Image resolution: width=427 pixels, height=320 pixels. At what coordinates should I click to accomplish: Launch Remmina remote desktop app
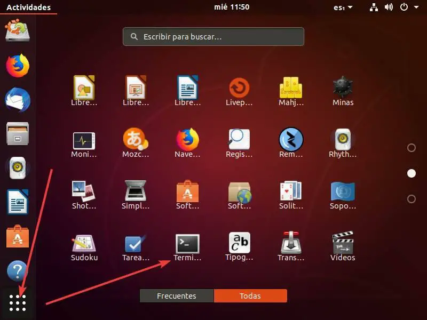point(291,139)
